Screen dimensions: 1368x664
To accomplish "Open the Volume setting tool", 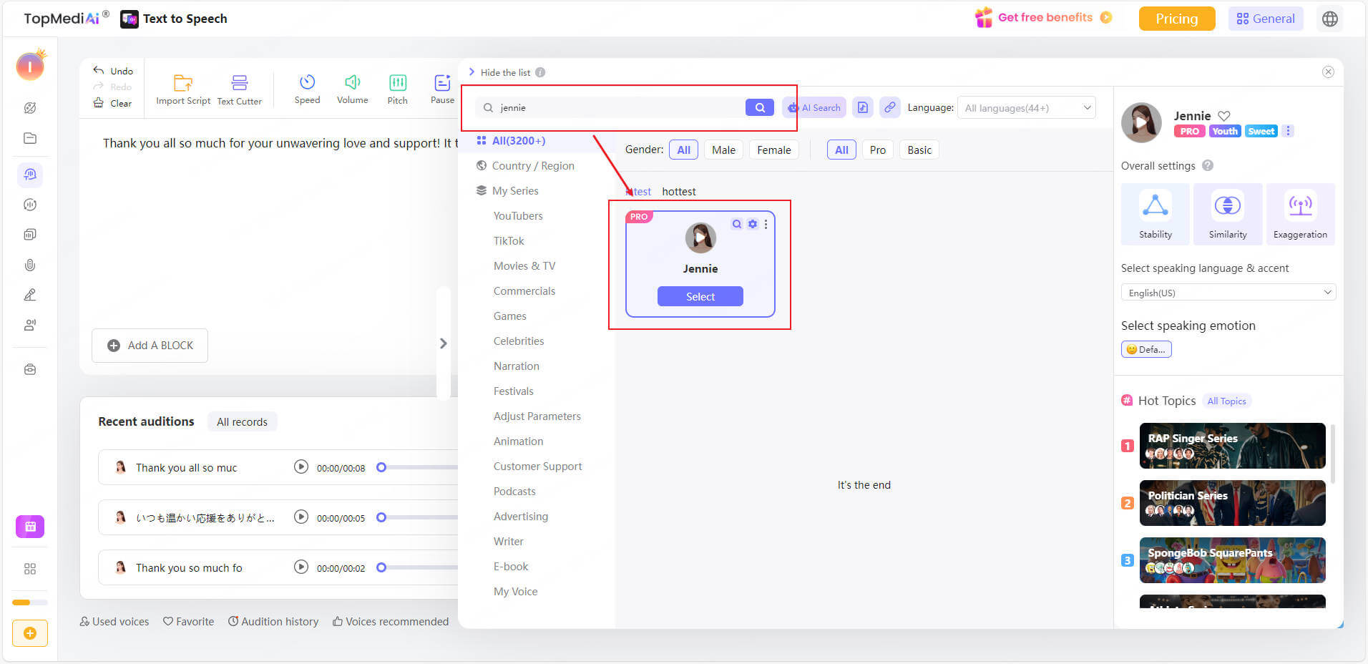I will pyautogui.click(x=352, y=89).
